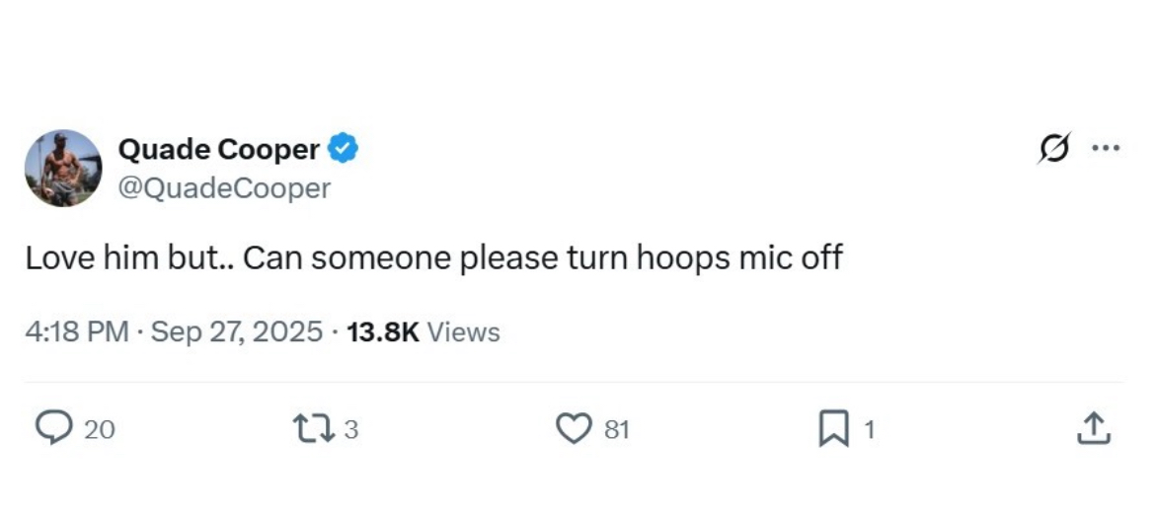
Task: Click the repost count number 3
Action: tap(350, 429)
